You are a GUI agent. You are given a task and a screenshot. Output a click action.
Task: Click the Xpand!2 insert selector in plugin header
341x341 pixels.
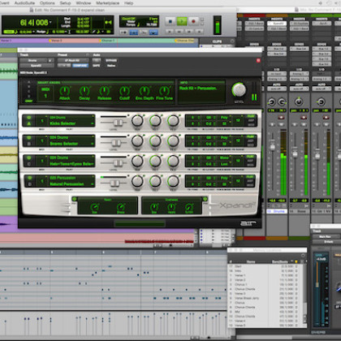pyautogui.click(x=36, y=66)
